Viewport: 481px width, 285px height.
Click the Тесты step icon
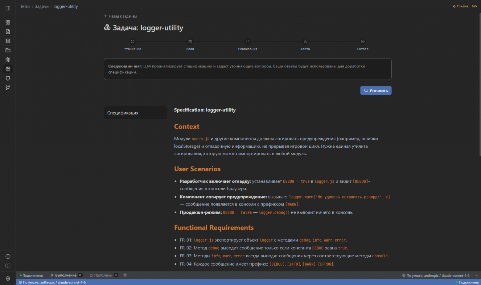[305, 42]
